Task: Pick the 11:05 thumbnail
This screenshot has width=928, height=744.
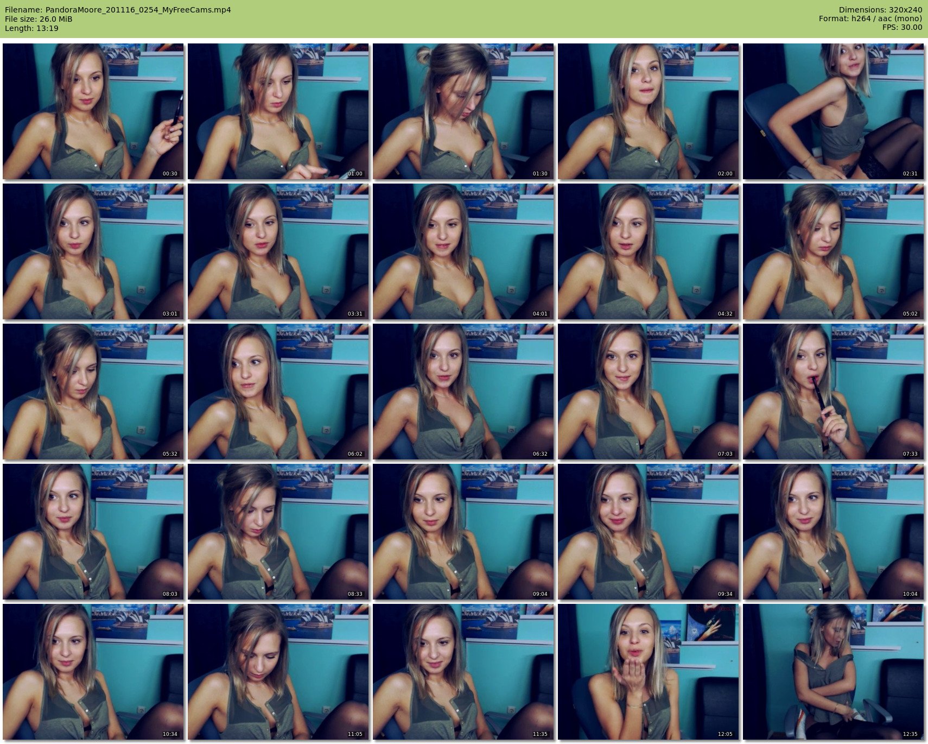Action: pyautogui.click(x=278, y=672)
